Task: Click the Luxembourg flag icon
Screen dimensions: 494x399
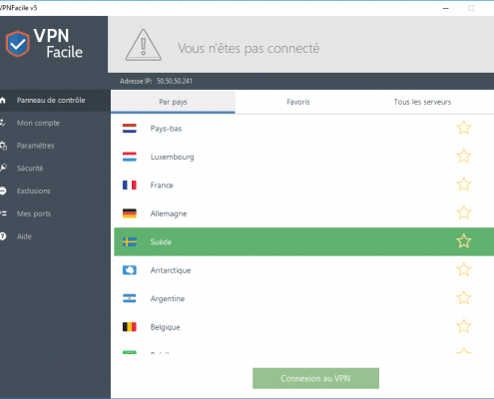Action: point(130,157)
